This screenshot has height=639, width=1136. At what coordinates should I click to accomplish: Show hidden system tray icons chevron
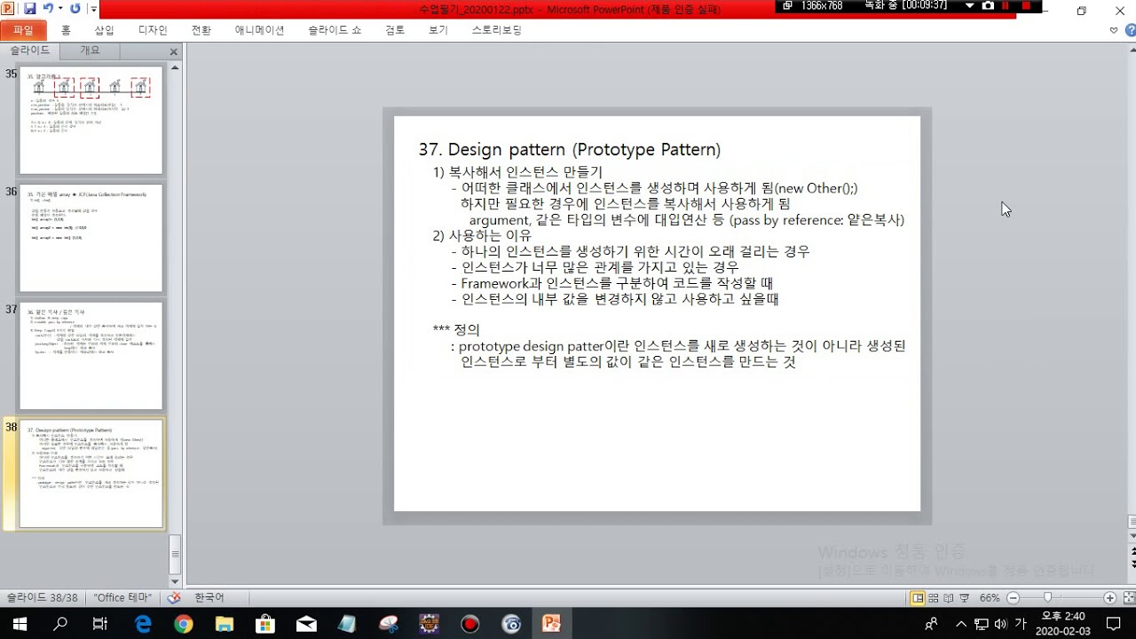point(961,624)
